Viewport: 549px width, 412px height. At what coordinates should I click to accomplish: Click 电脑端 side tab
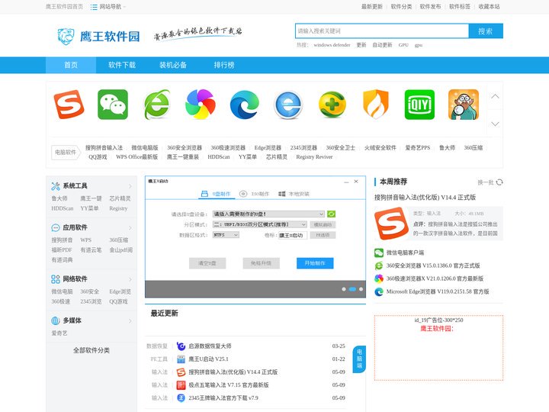(359, 359)
